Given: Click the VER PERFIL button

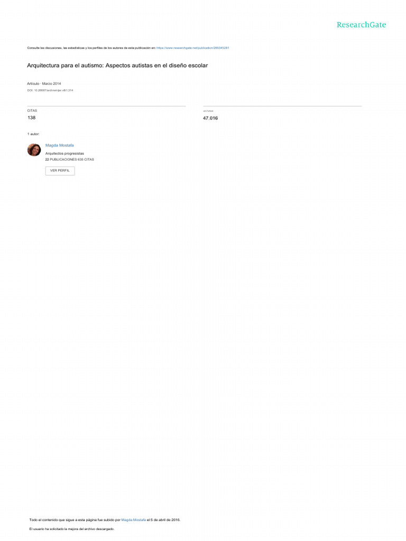Looking at the screenshot, I should 60,171.
